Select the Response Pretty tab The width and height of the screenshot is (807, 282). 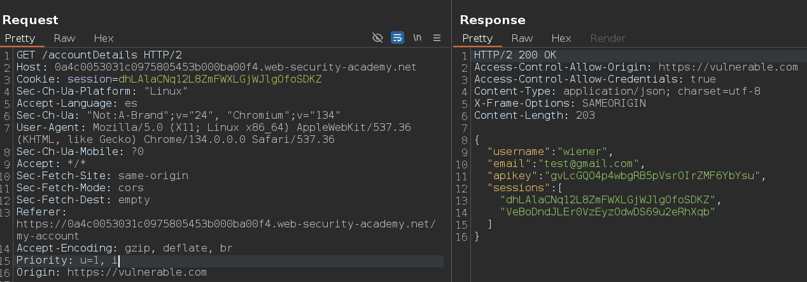click(478, 38)
